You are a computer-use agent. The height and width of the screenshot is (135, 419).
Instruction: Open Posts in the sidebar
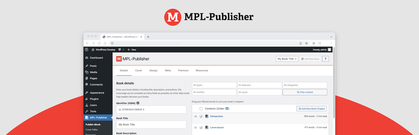tap(98, 66)
